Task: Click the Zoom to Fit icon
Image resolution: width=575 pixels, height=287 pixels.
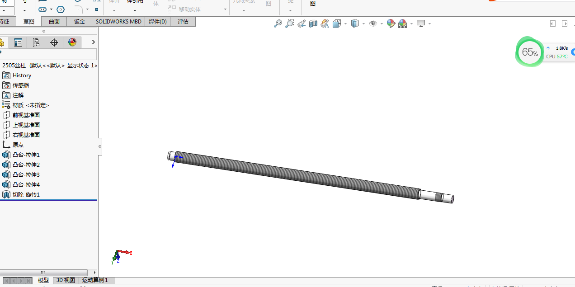Action: pos(278,24)
